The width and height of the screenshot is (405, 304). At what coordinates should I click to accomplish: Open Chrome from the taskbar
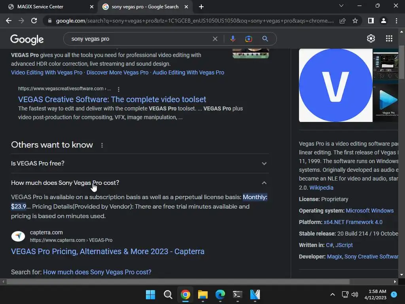pyautogui.click(x=185, y=294)
